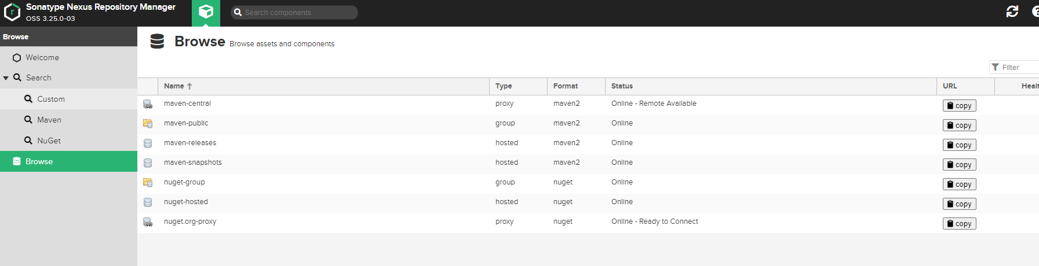1039x266 pixels.
Task: Click the URL column header
Action: tap(965, 86)
